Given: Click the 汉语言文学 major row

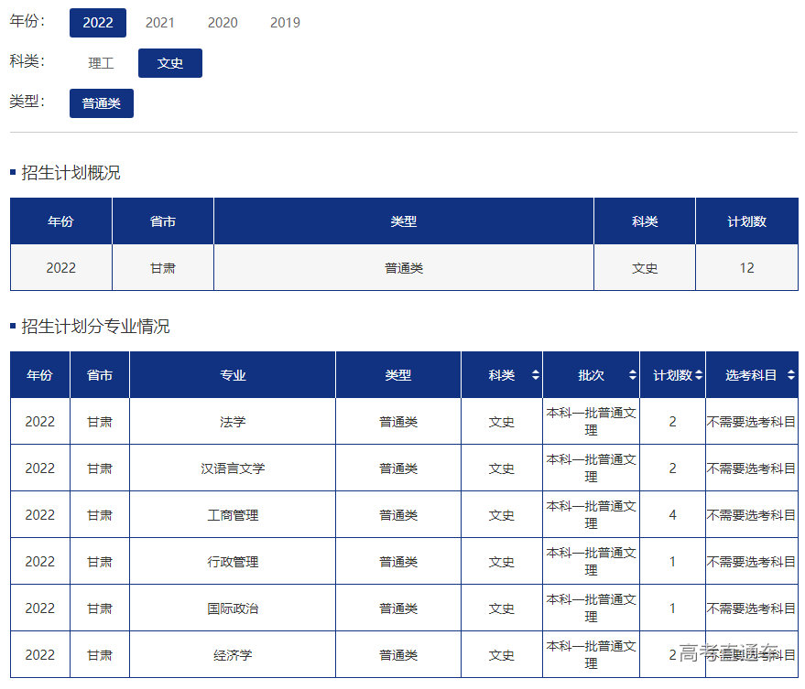Looking at the screenshot, I should click(233, 468).
